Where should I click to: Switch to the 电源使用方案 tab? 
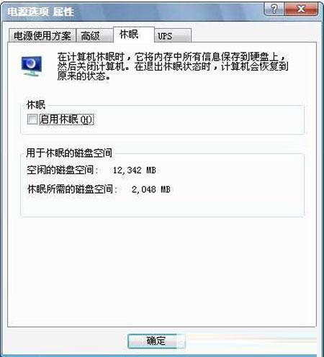pyautogui.click(x=42, y=36)
